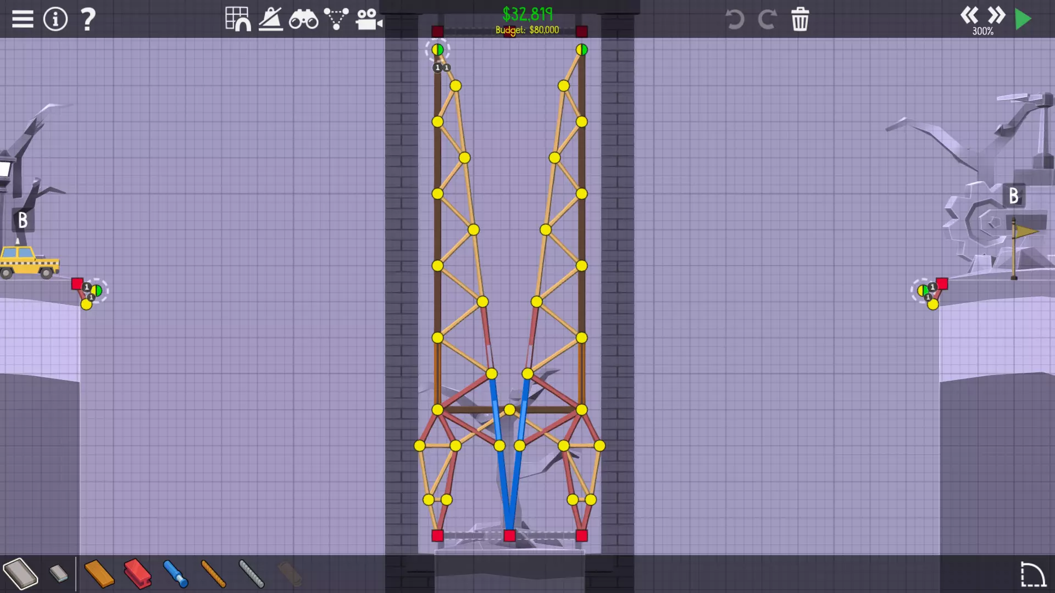The image size is (1055, 593).
Task: Decrease simulation speed with left chevrons
Action: (x=969, y=15)
